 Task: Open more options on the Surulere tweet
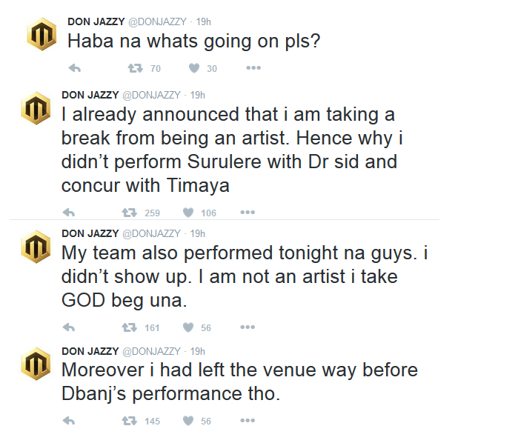coord(248,213)
